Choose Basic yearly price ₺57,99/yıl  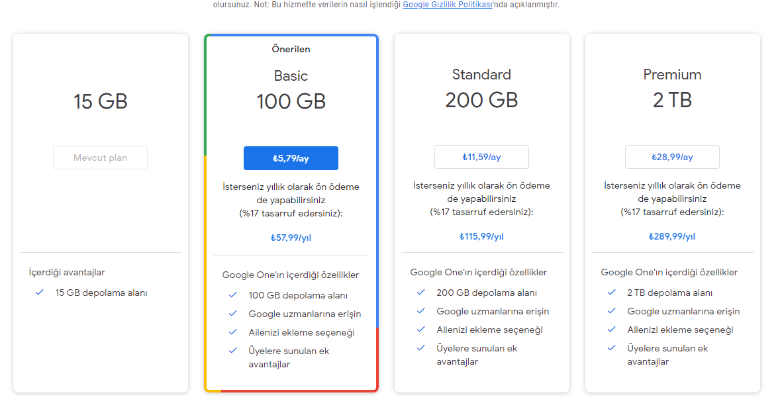click(x=291, y=238)
